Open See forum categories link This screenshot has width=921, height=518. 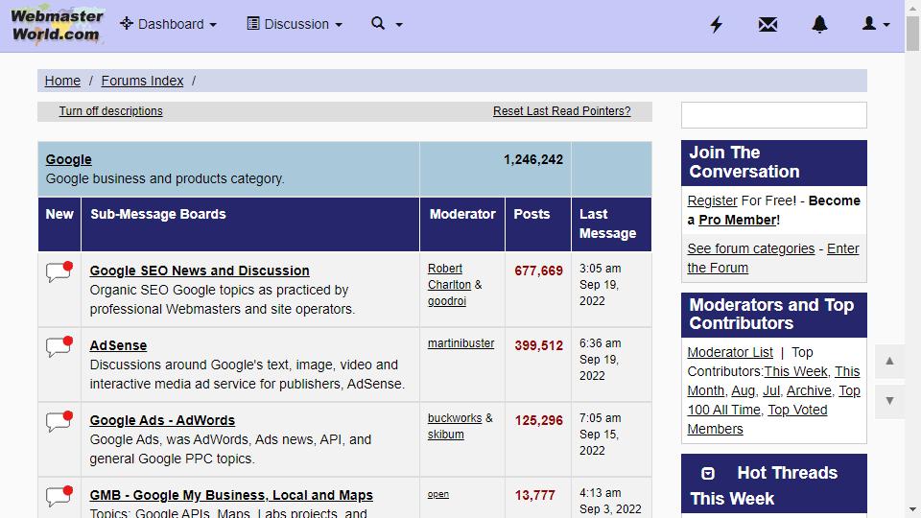[750, 248]
